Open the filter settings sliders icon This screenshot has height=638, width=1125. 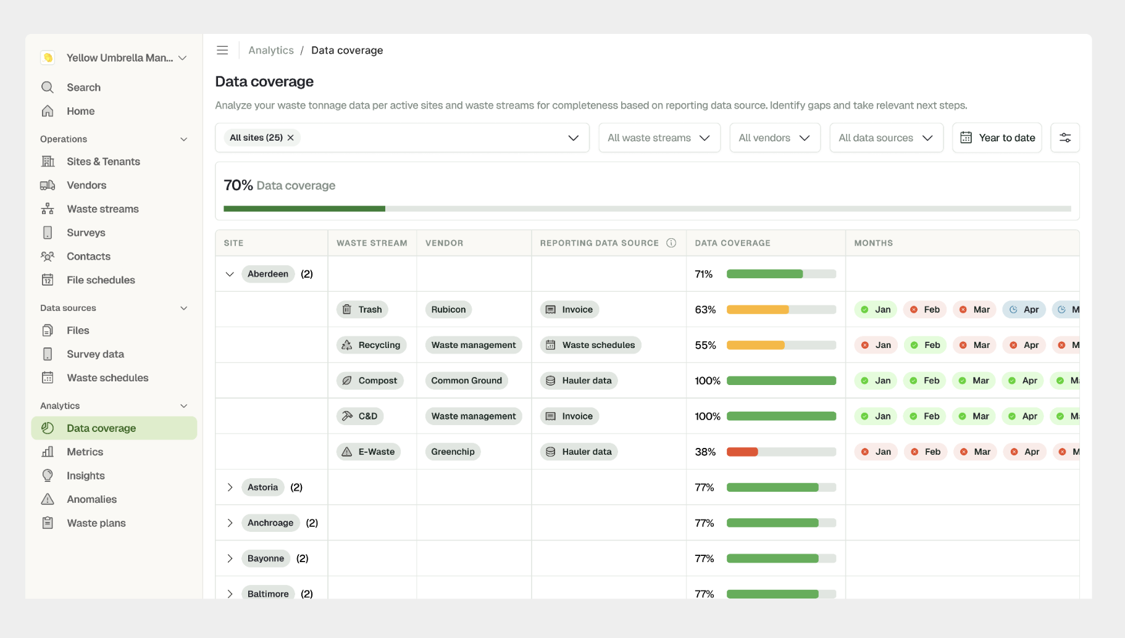coord(1065,138)
